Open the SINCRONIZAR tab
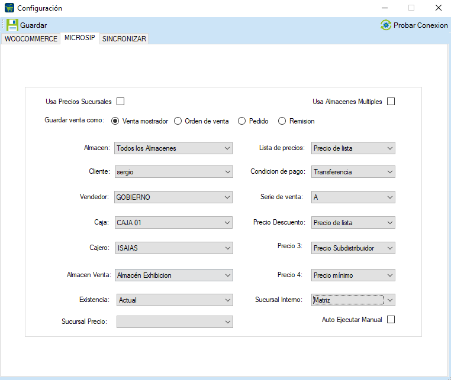 click(124, 39)
